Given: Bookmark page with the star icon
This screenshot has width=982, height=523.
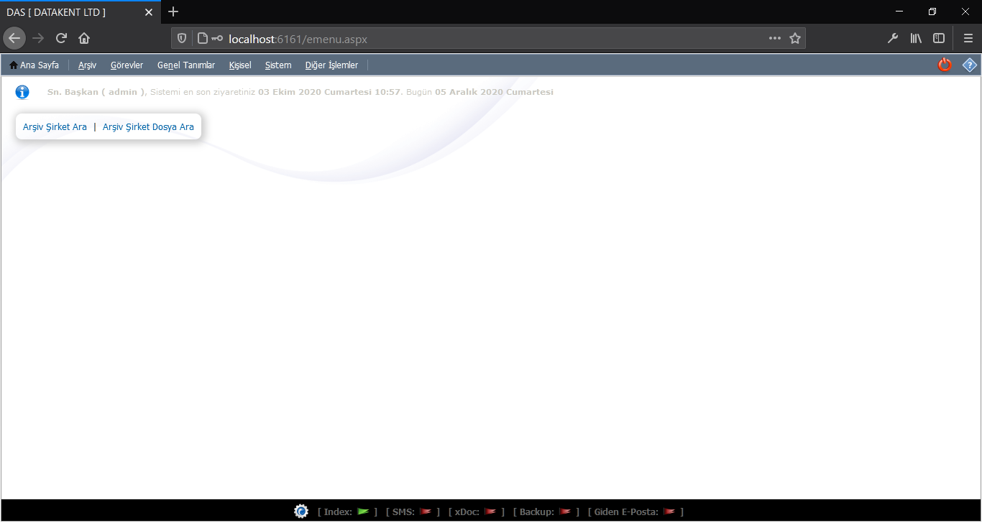Looking at the screenshot, I should [795, 39].
